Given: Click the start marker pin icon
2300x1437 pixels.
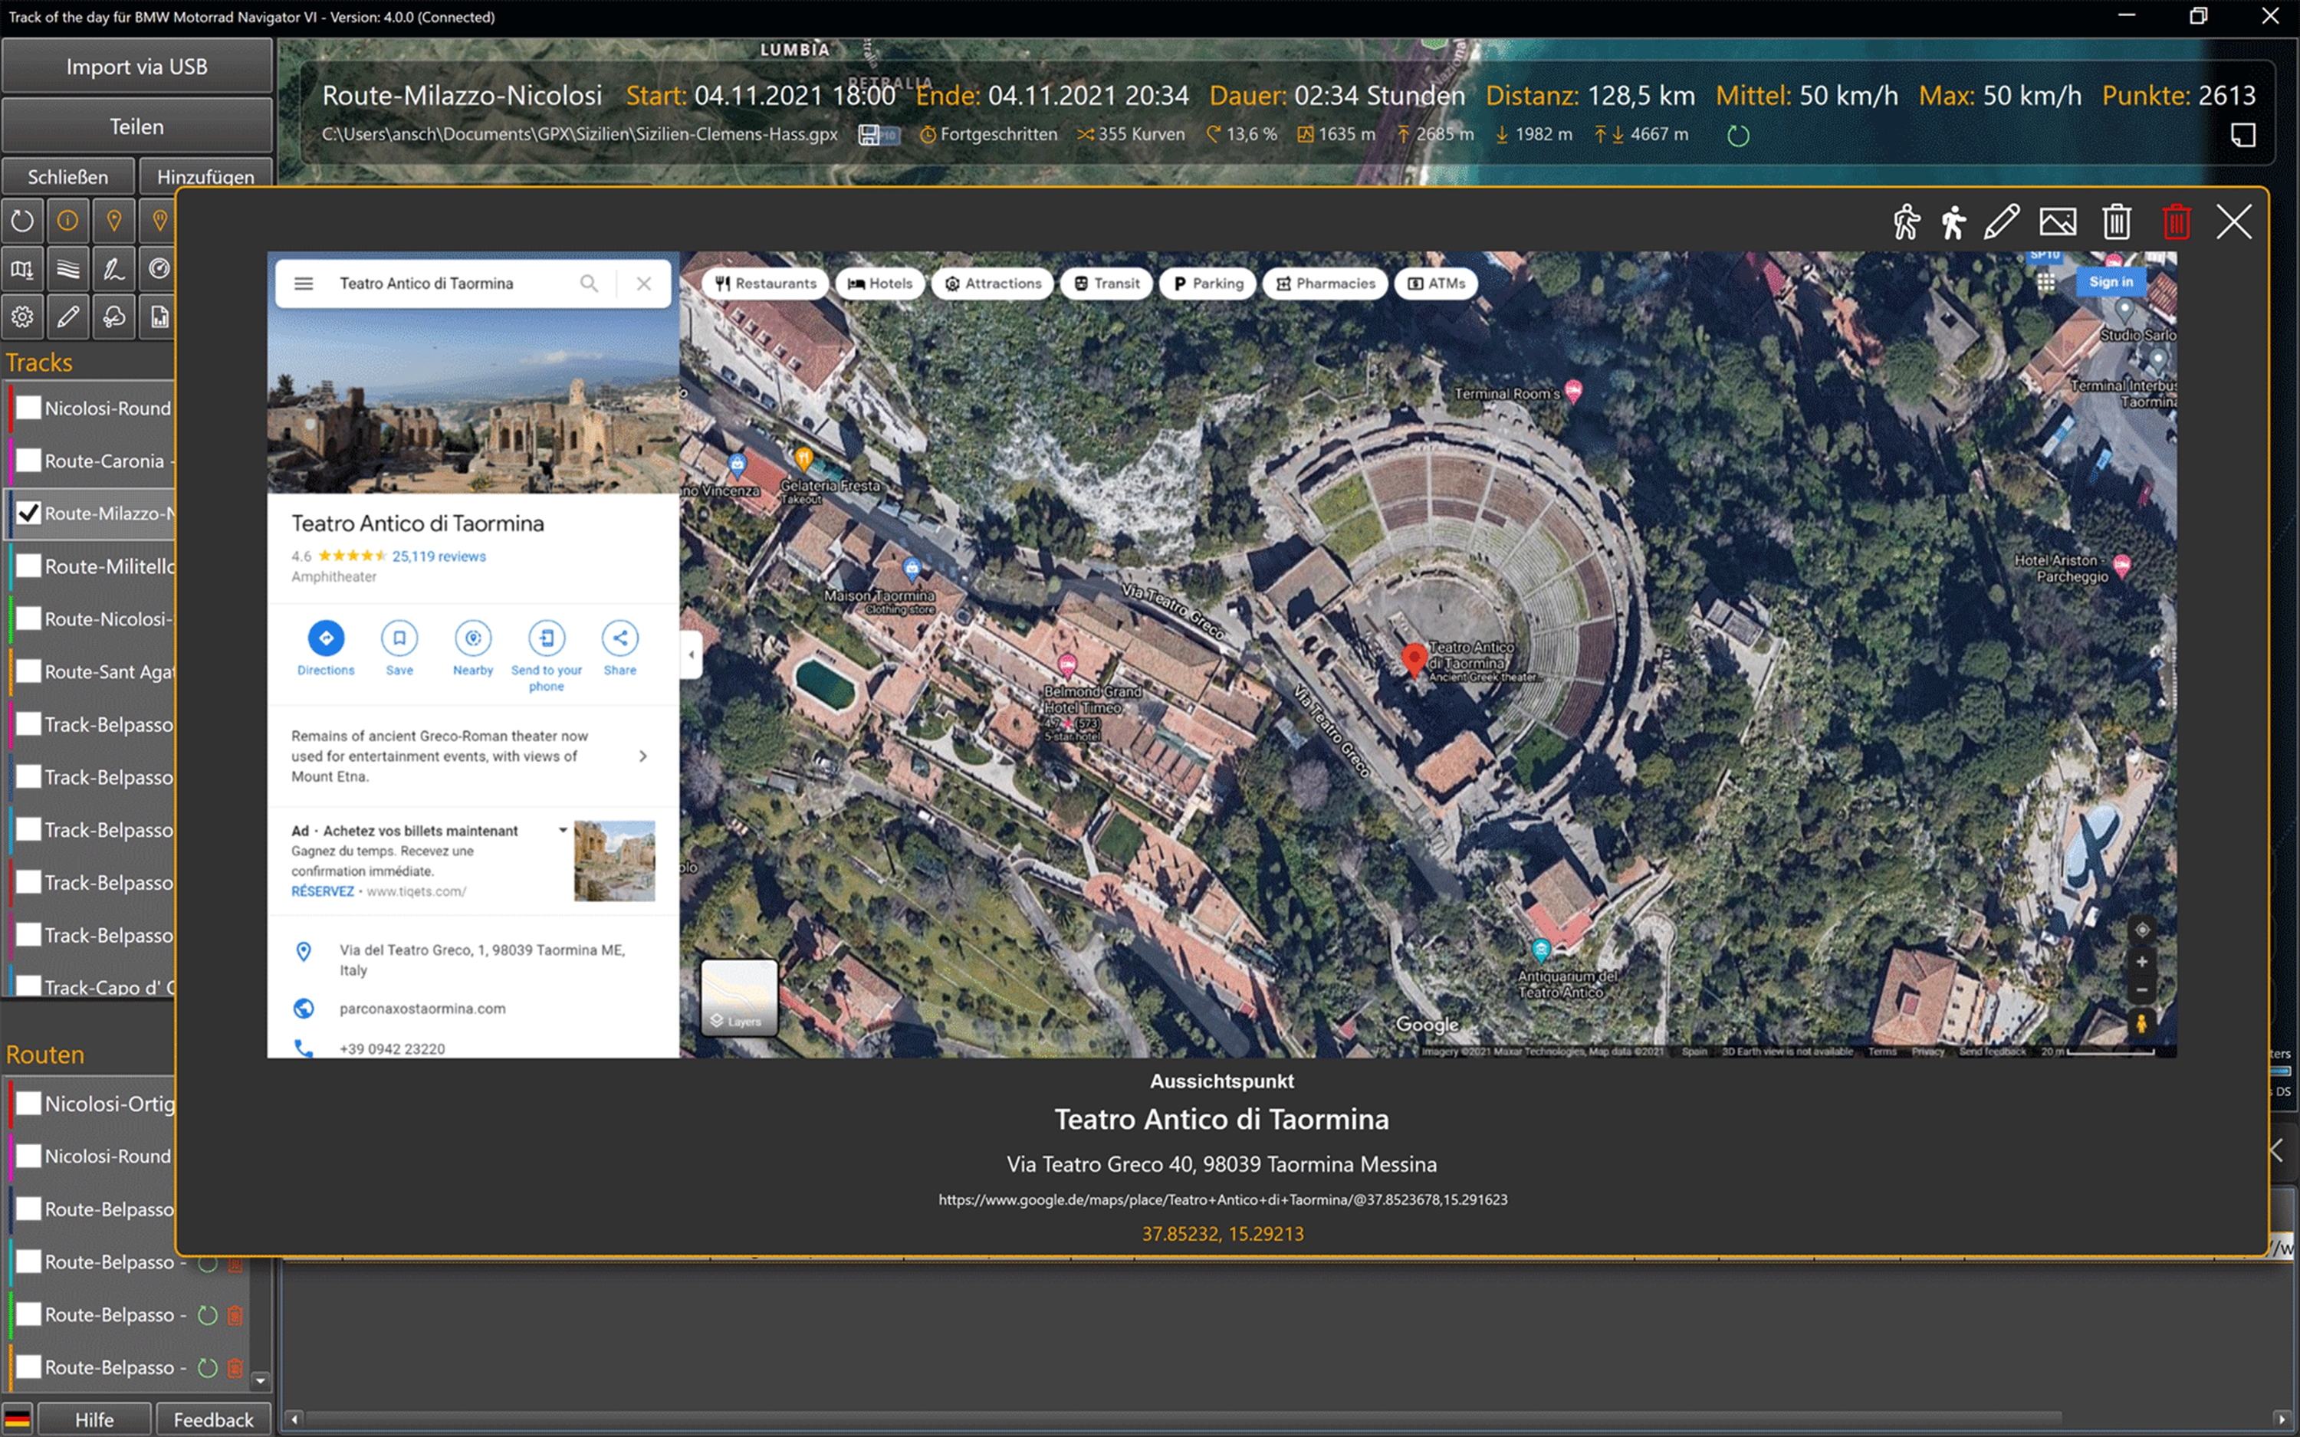Looking at the screenshot, I should pos(113,221).
